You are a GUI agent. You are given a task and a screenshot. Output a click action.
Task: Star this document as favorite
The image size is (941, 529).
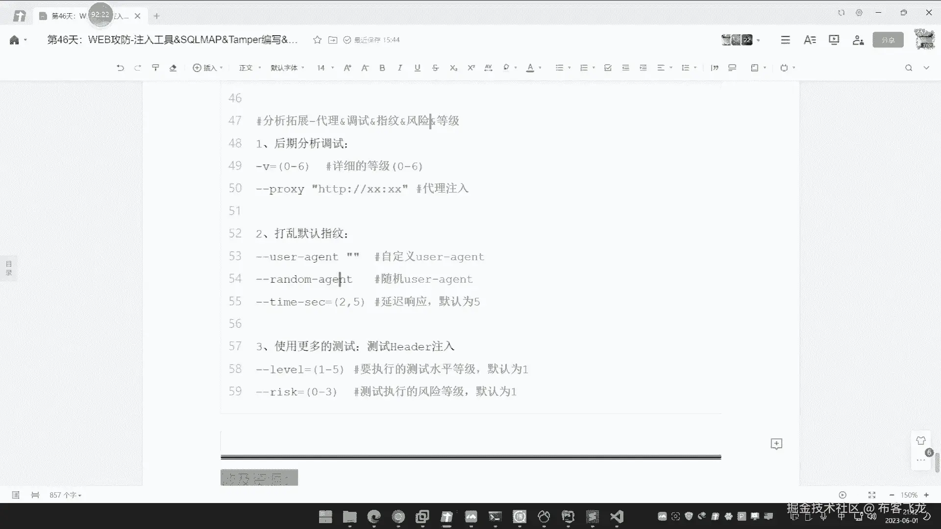[317, 40]
